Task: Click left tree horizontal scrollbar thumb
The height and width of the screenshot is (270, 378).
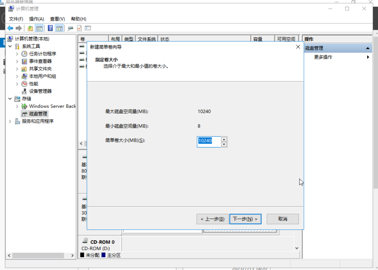Action: 38,255
